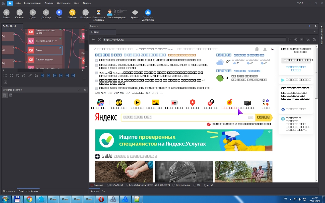Click the Яндекс logo
The height and width of the screenshot is (203, 325).
tap(106, 117)
